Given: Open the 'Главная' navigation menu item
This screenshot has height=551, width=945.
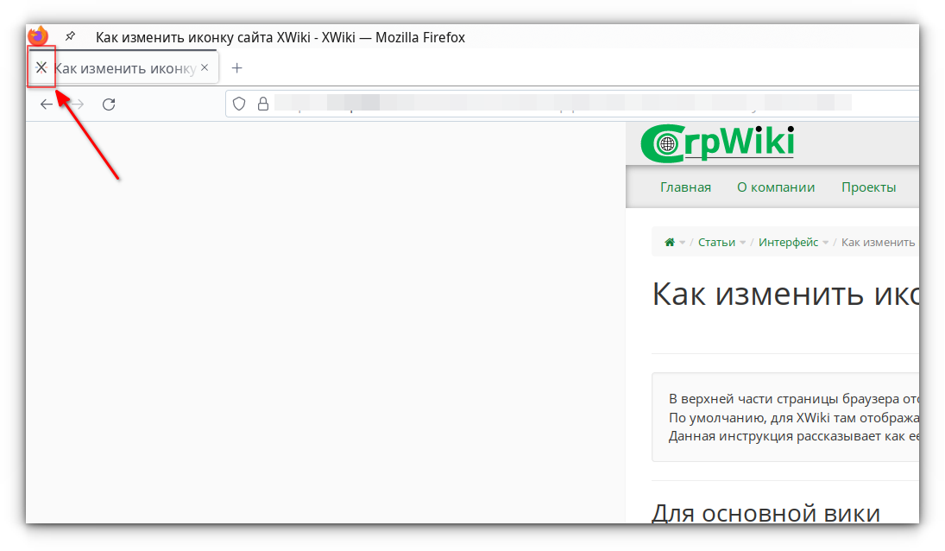Looking at the screenshot, I should click(x=685, y=187).
